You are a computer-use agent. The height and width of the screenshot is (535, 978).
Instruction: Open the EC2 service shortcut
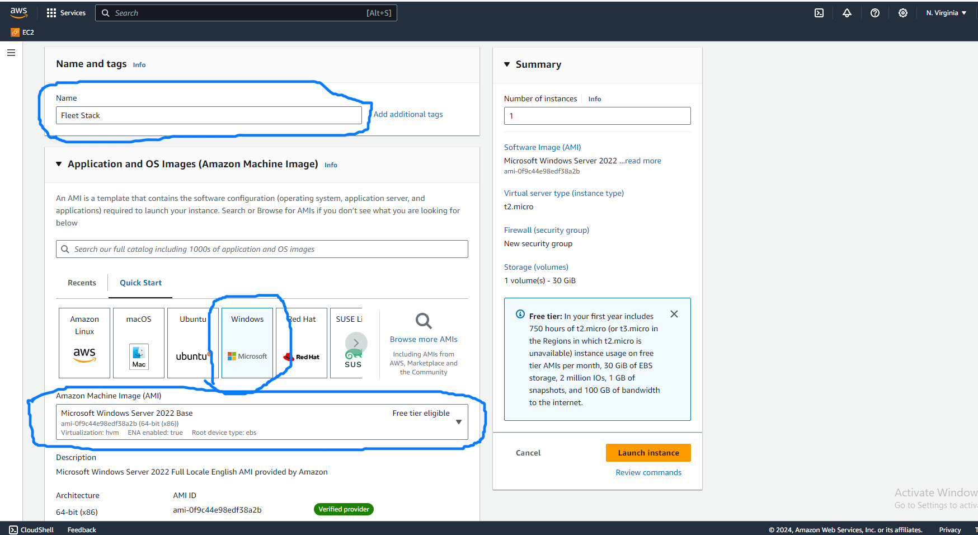[x=22, y=32]
